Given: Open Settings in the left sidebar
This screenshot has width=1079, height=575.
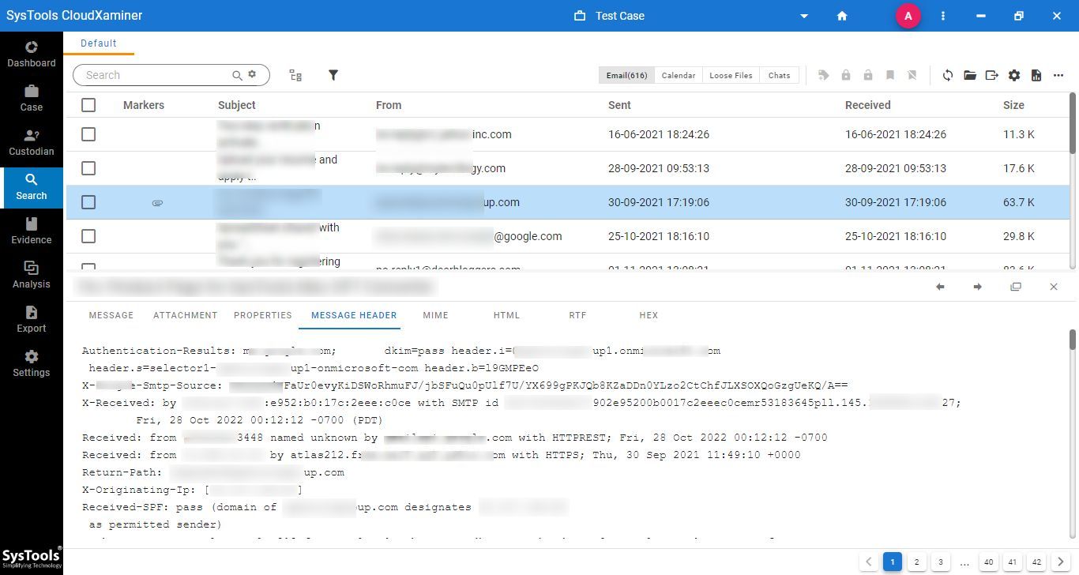Looking at the screenshot, I should coord(32,363).
